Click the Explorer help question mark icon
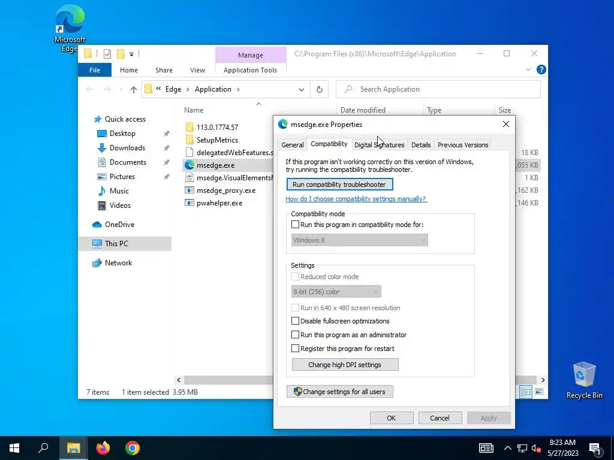The image size is (614, 460). [541, 69]
